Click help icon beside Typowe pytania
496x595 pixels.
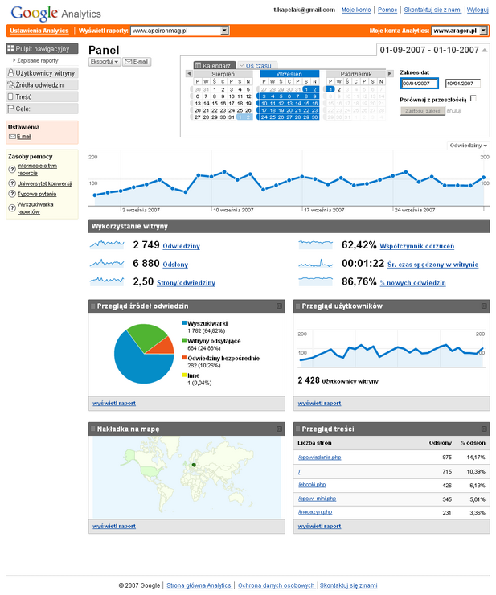point(12,194)
